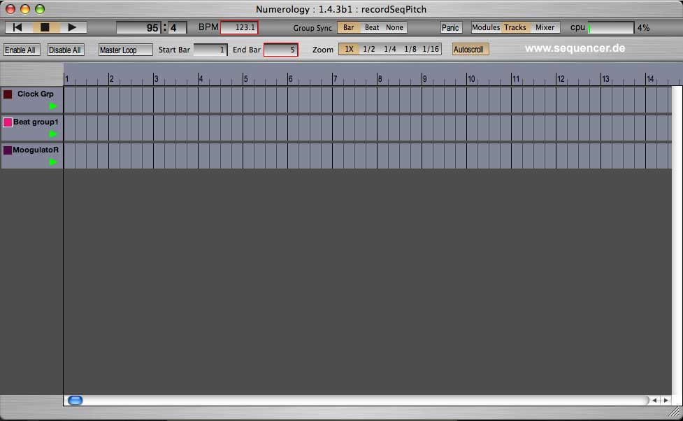
Task: Set Group Sync to Bar
Action: pyautogui.click(x=348, y=27)
